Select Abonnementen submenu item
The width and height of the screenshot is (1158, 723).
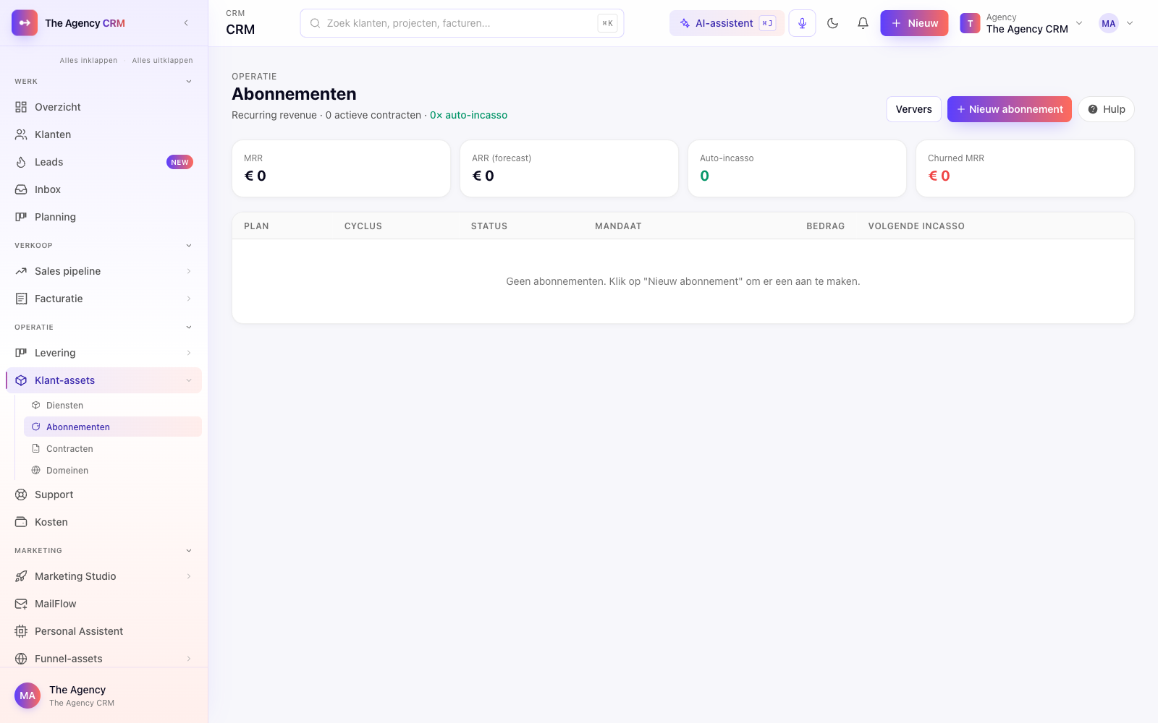(x=113, y=427)
